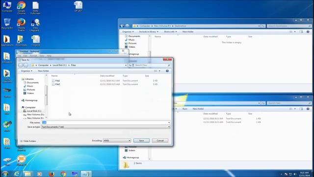
Task: Open the Help menu in Notepad
Action: coord(49,56)
